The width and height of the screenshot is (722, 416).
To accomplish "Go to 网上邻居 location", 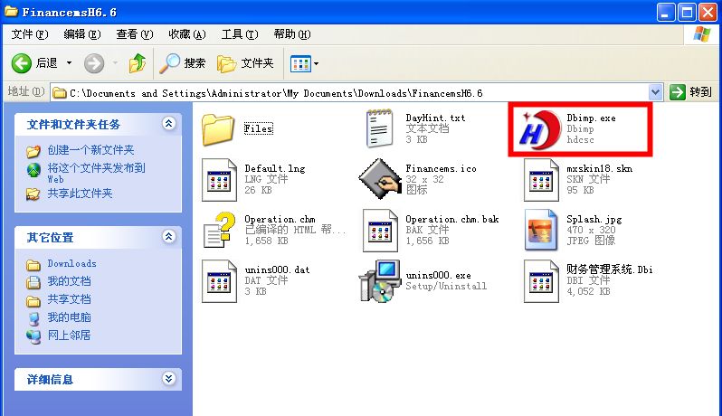I will (x=69, y=335).
